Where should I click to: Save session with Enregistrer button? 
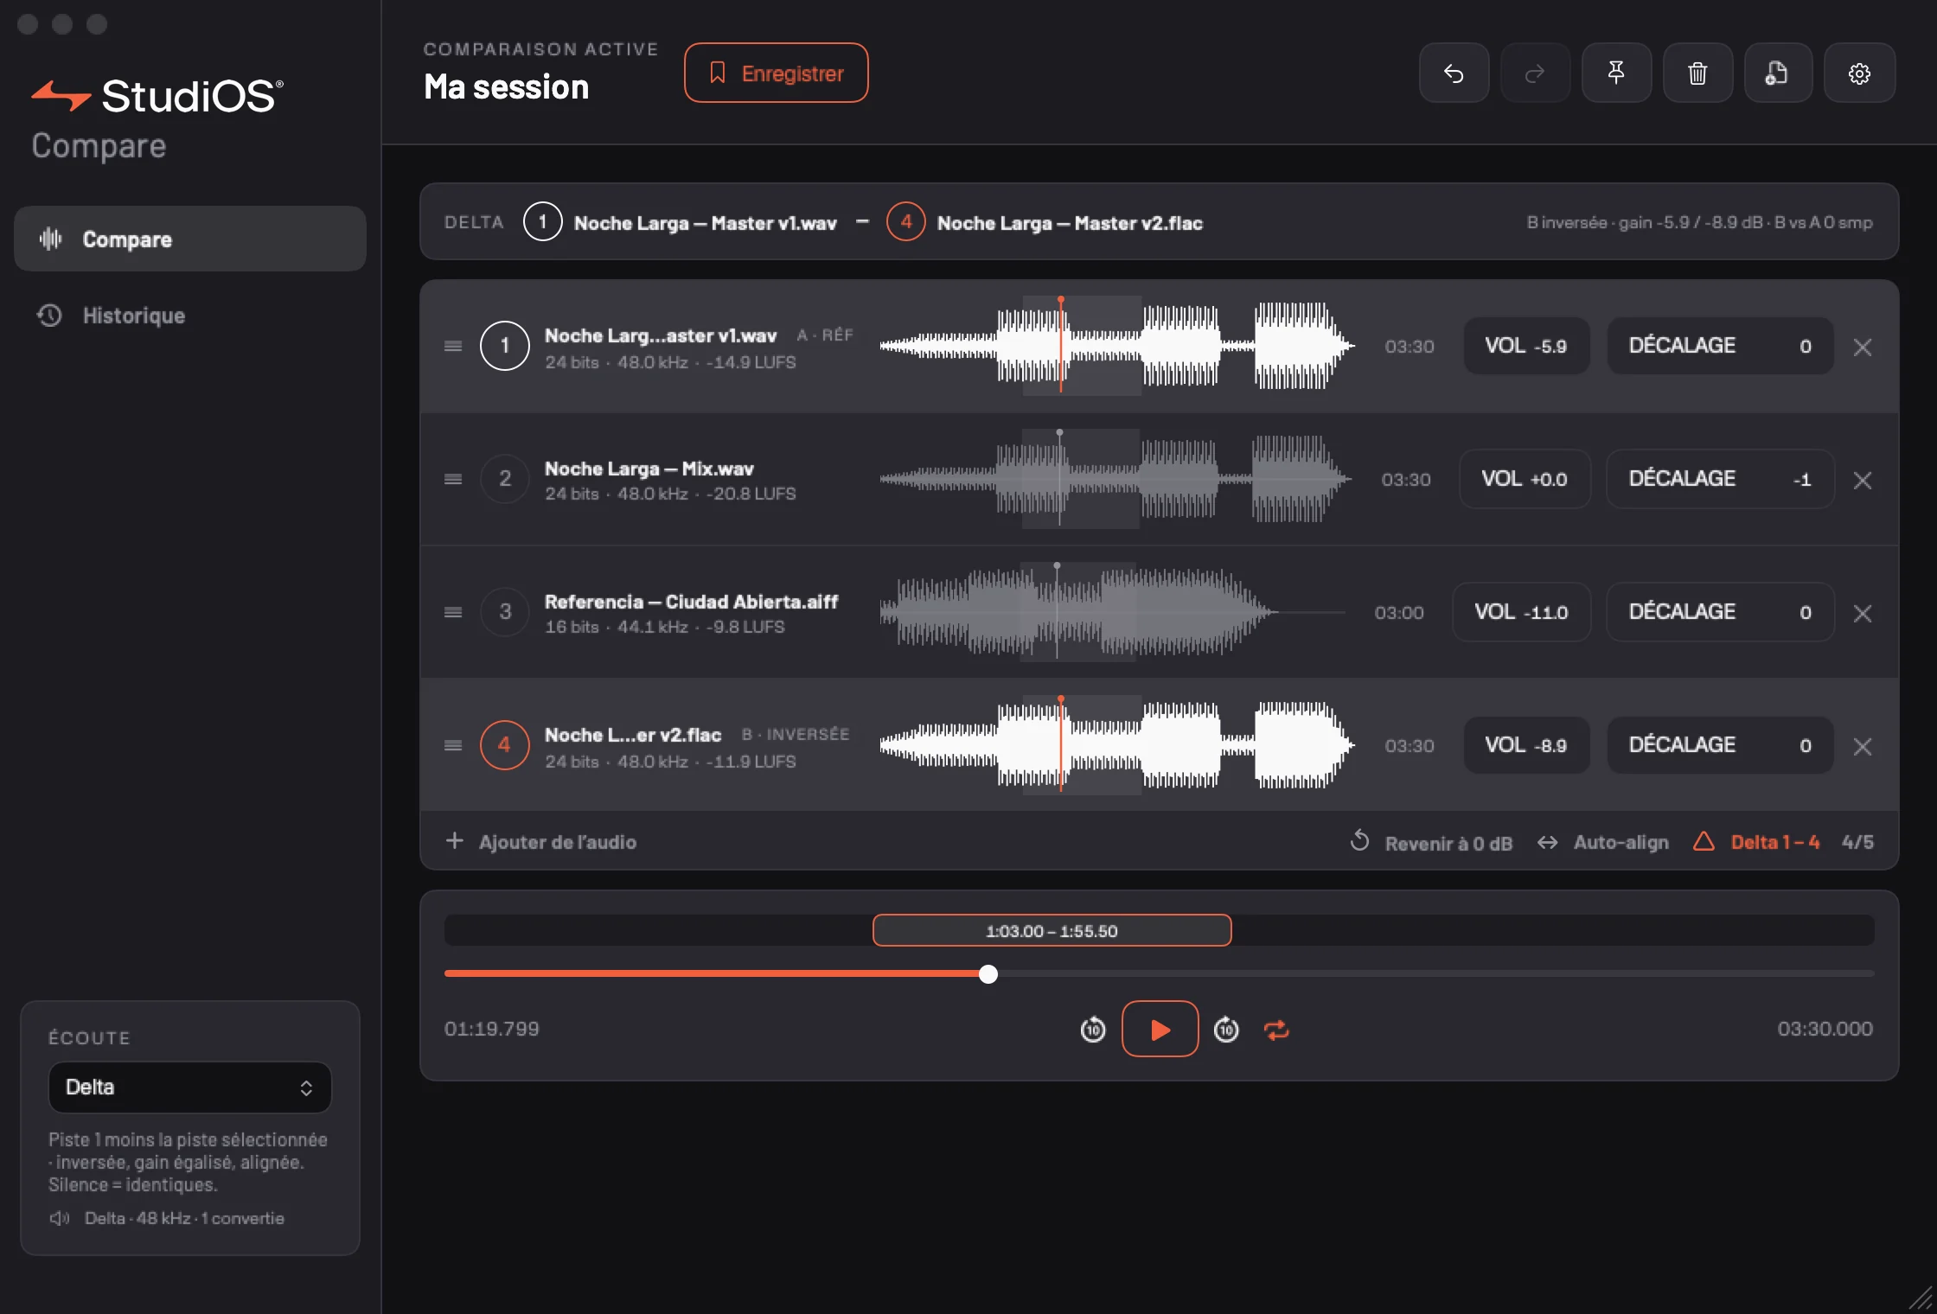coord(776,73)
